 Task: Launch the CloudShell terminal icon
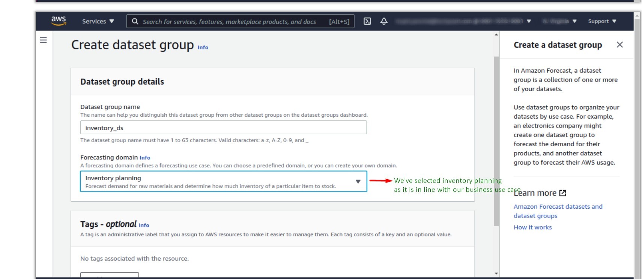367,21
